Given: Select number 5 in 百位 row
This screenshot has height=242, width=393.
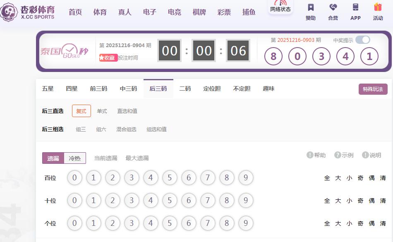Looking at the screenshot, I should click(170, 177).
